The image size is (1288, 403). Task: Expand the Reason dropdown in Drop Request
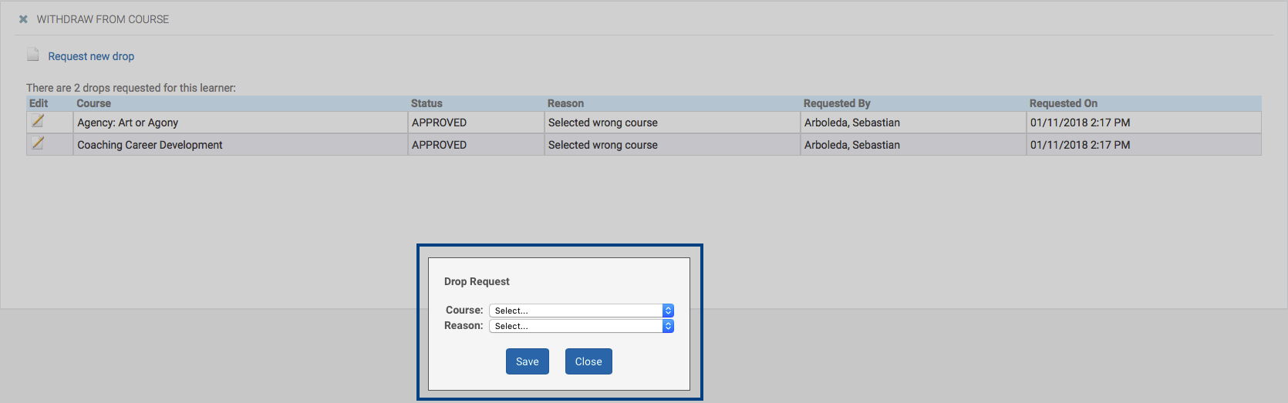coord(582,326)
